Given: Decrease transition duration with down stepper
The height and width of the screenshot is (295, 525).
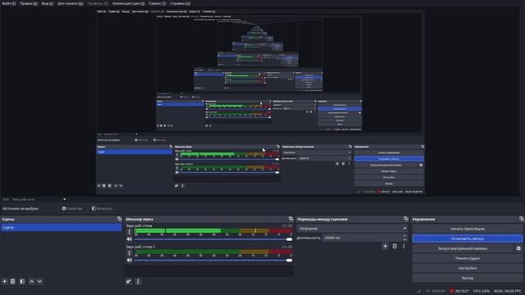Looking at the screenshot, I should pyautogui.click(x=404, y=239).
